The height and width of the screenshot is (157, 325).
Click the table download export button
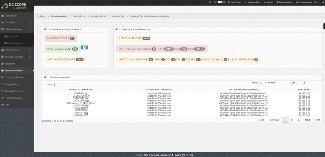coord(304,83)
